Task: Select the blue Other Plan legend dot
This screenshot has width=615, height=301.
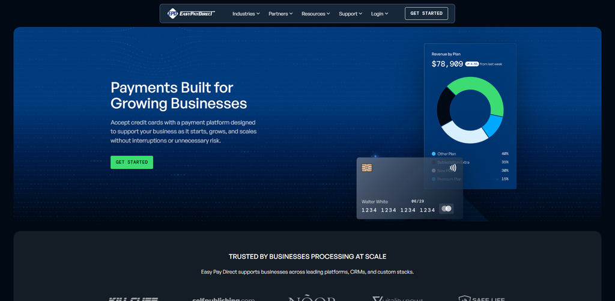Action: [434, 154]
